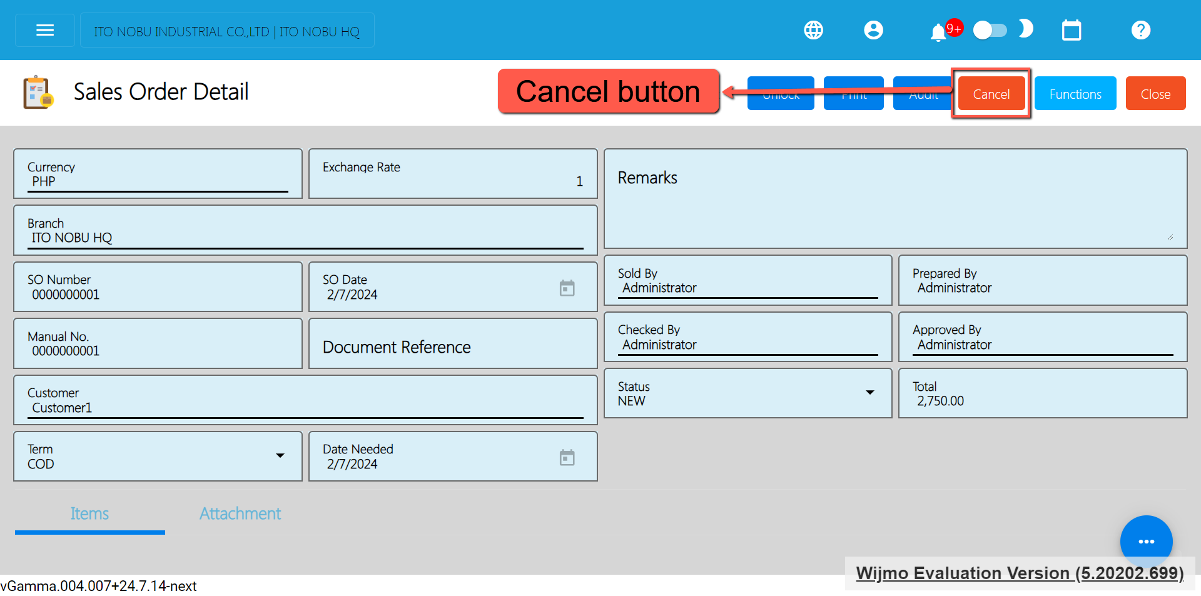Open the notifications bell
The width and height of the screenshot is (1201, 596).
pyautogui.click(x=938, y=32)
